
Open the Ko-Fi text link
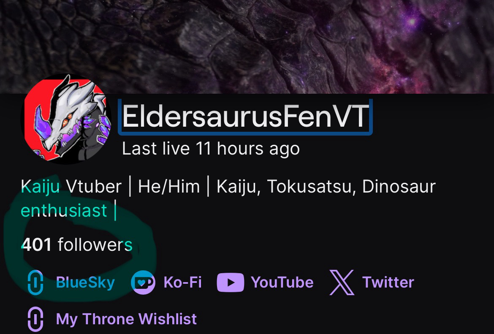[x=182, y=282]
